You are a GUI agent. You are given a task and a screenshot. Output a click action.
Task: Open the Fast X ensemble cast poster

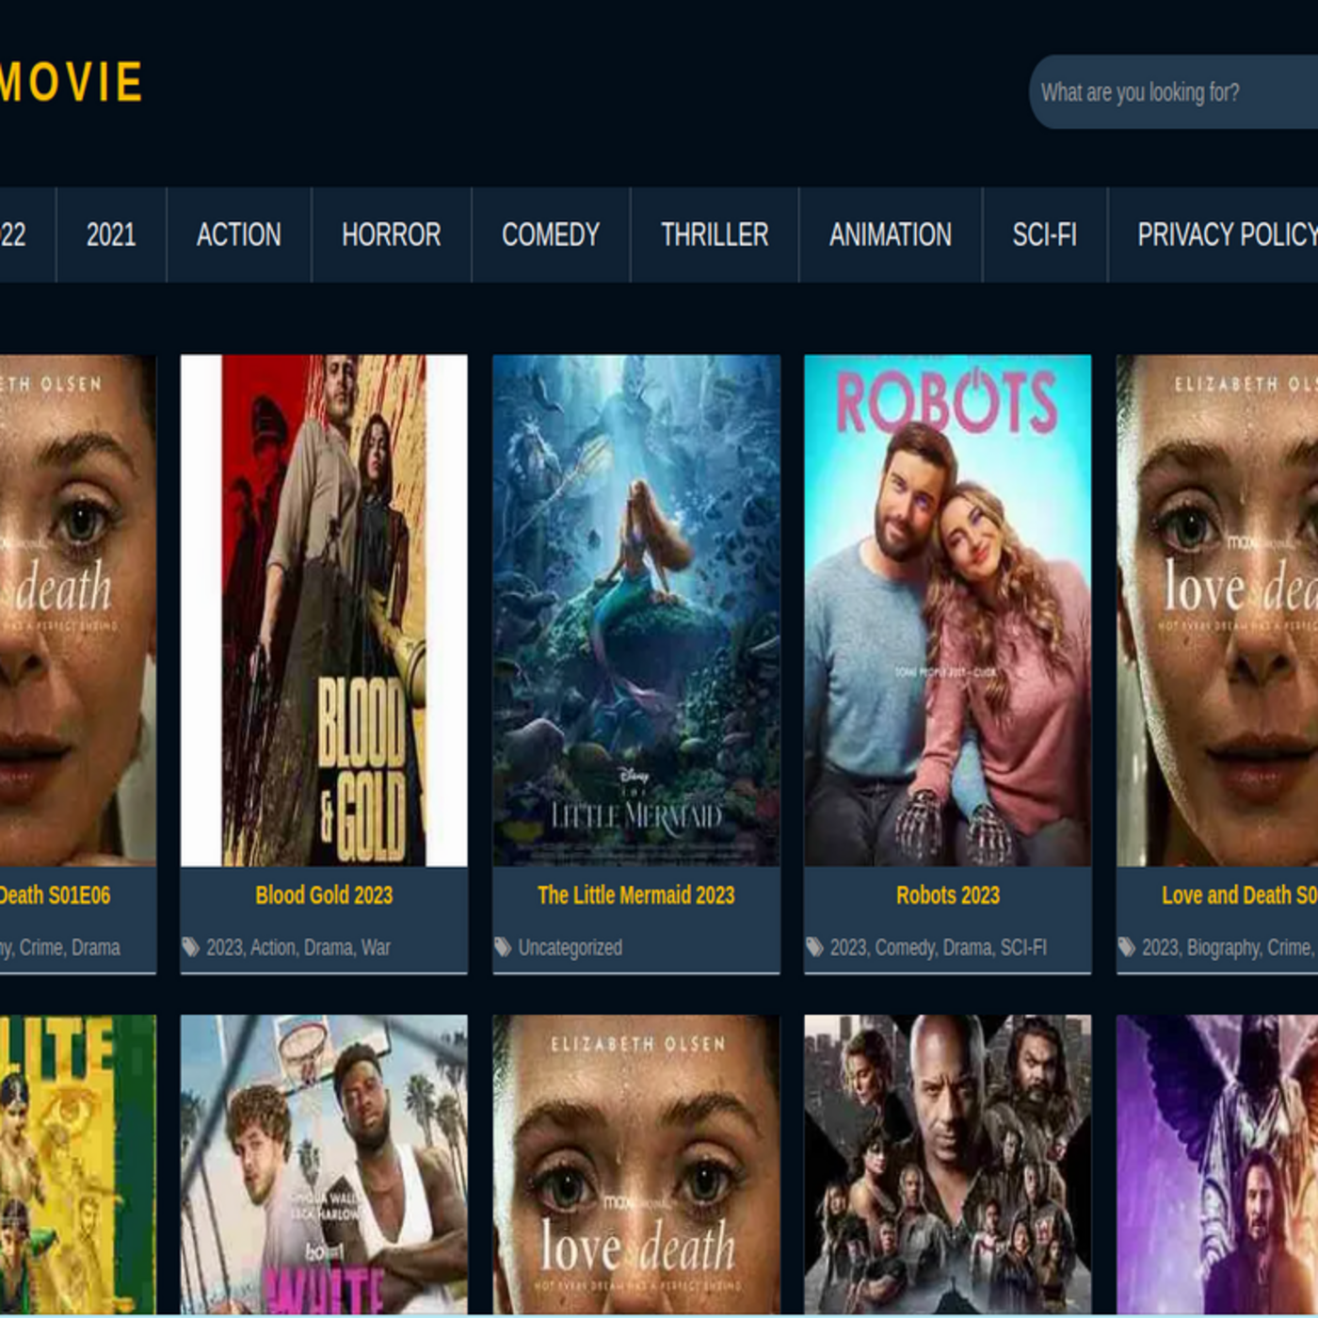(948, 1165)
